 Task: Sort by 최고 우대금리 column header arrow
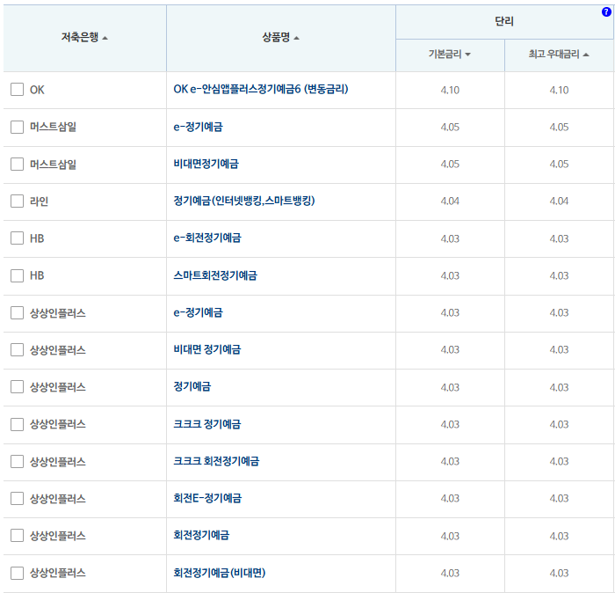586,55
